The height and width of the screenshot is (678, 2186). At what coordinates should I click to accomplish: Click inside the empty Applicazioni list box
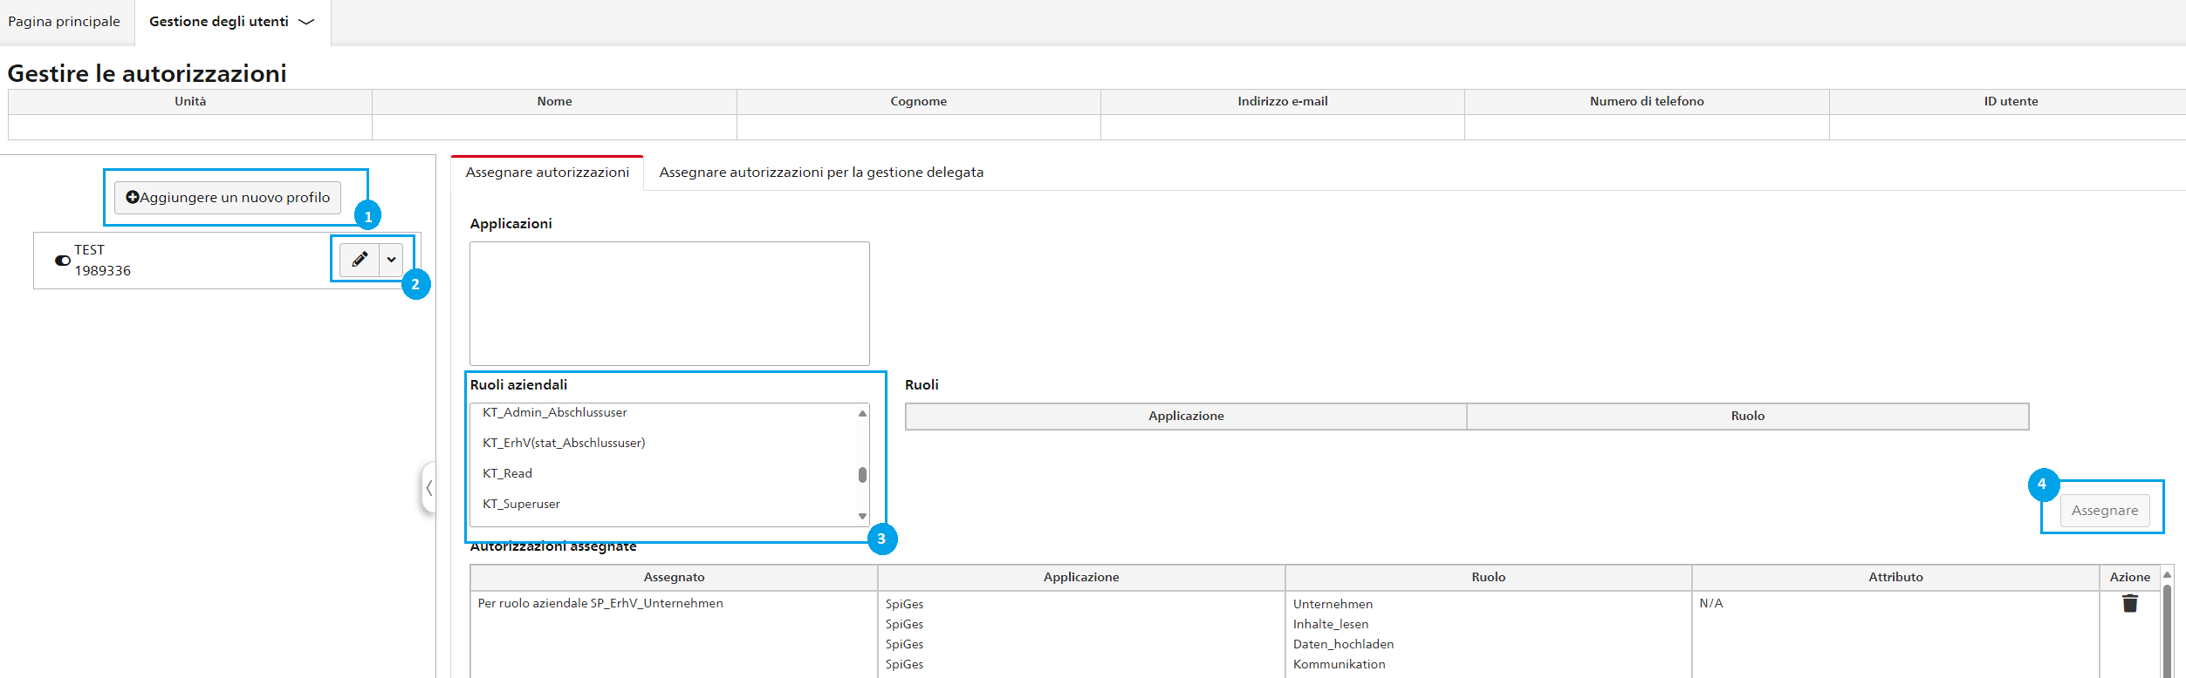tap(669, 303)
